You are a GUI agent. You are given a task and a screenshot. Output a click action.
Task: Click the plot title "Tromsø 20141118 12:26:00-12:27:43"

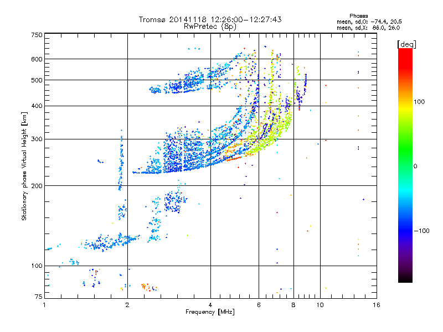pos(210,19)
